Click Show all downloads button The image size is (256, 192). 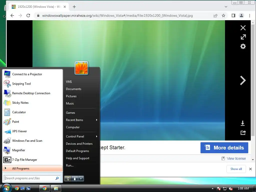(236, 169)
